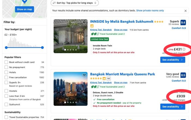
Task: Click the Marriott Marquis skyline photo
Action: click(70, 89)
